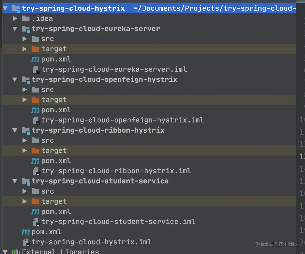Select pom.xml label in ribbon-hystrix module
Image resolution: width=305 pixels, height=254 pixels.
pos(56,161)
